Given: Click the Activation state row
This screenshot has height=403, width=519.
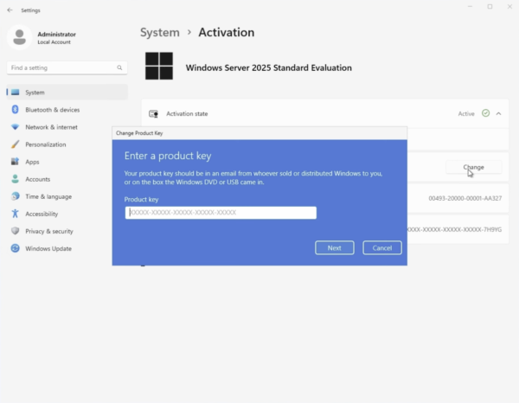Looking at the screenshot, I should click(325, 113).
